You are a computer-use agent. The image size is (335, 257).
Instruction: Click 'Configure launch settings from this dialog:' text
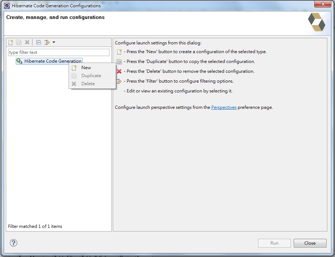158,43
